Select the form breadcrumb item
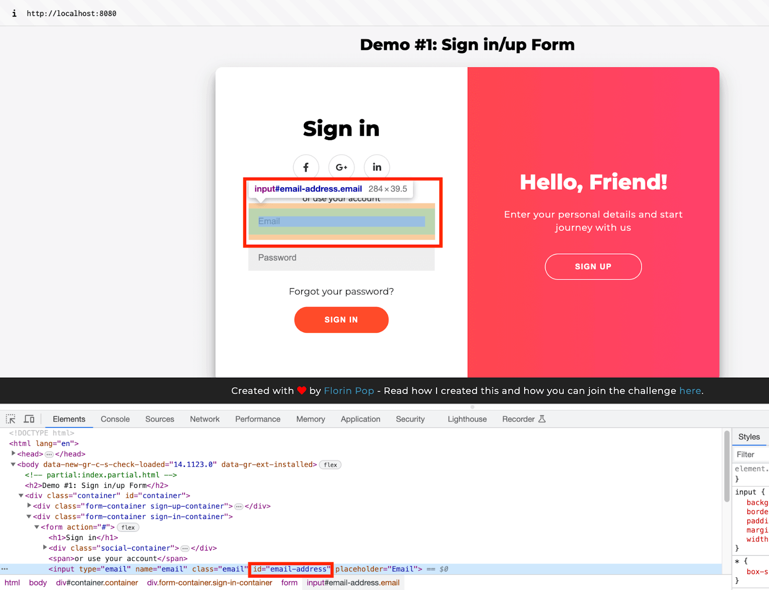769x590 pixels. coord(289,583)
